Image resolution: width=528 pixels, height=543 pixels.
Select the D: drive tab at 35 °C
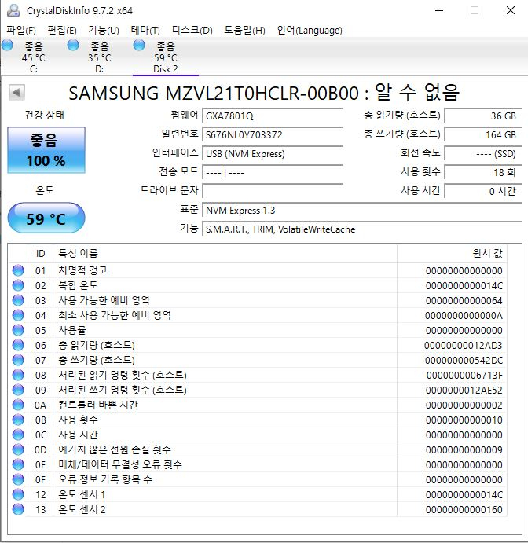(99, 57)
